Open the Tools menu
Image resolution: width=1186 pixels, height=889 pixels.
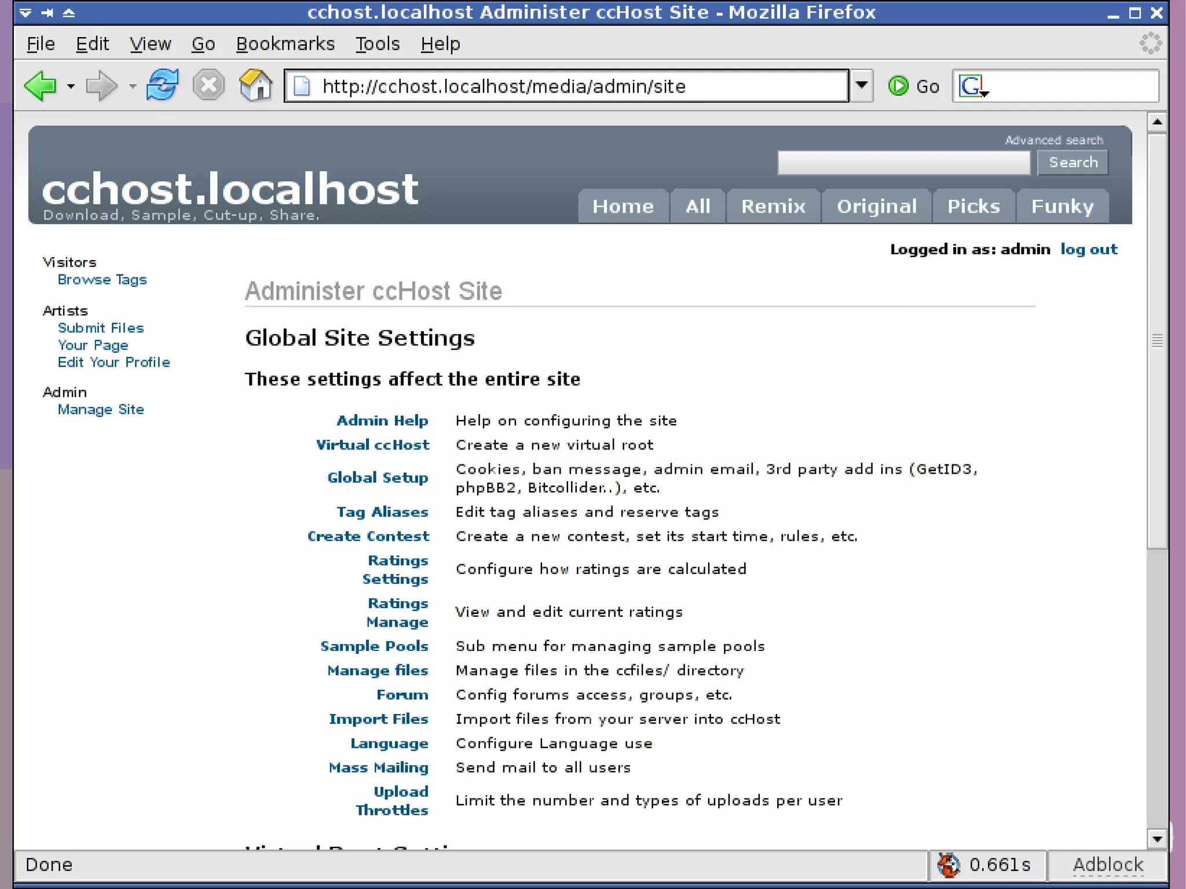pyautogui.click(x=377, y=44)
